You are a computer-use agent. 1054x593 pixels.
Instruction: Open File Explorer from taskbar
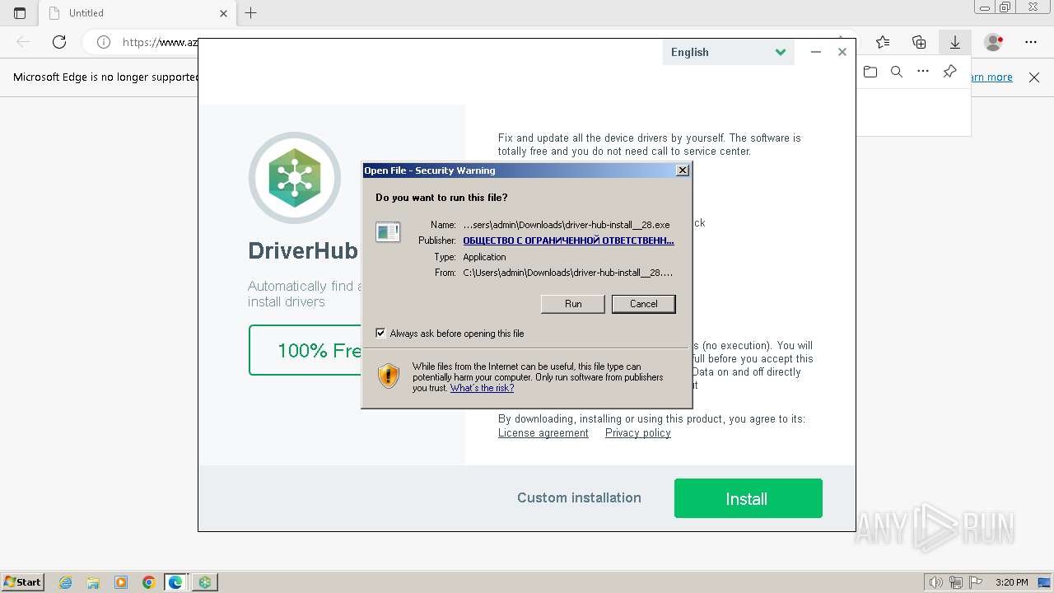[93, 582]
